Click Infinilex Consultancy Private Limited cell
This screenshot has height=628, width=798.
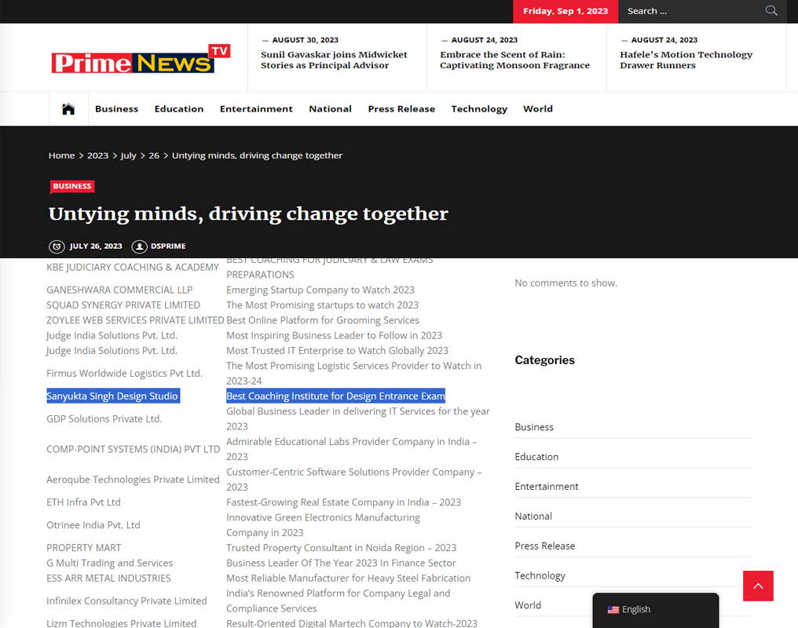[126, 601]
